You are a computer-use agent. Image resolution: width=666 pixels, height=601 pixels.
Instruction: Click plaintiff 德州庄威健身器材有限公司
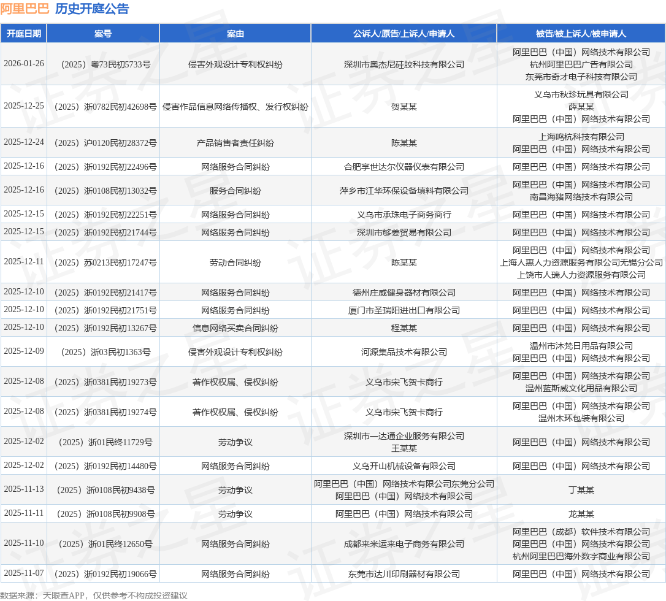404,293
